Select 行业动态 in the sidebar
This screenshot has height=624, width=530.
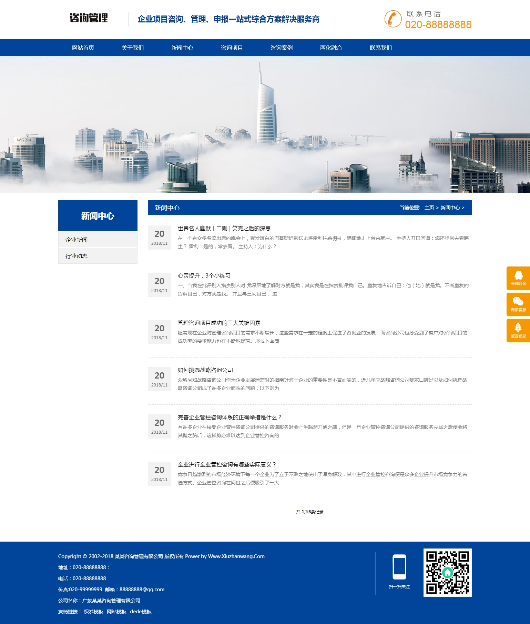(x=77, y=256)
